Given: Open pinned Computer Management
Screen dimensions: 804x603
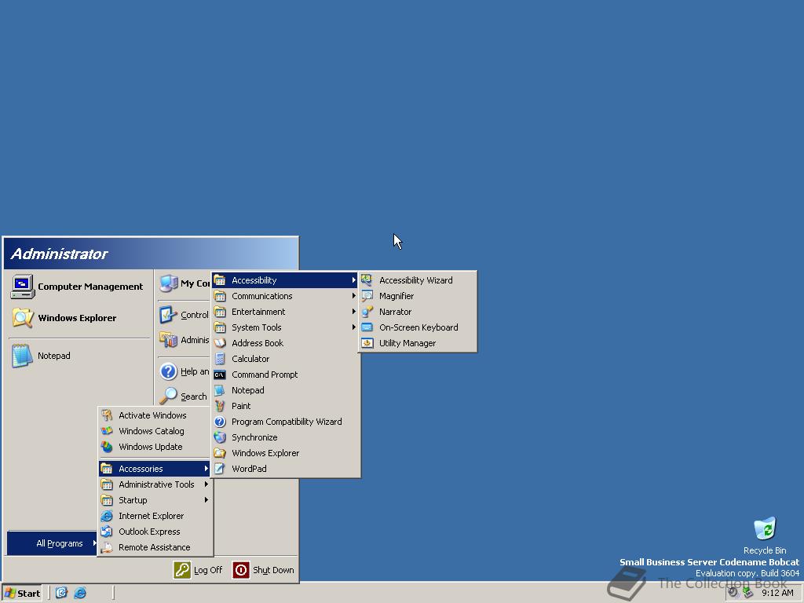Looking at the screenshot, I should [78, 287].
